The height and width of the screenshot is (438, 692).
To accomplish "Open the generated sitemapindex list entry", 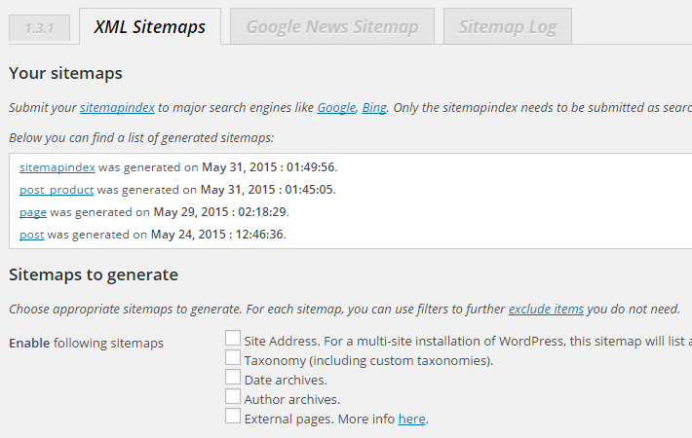I will (x=58, y=167).
